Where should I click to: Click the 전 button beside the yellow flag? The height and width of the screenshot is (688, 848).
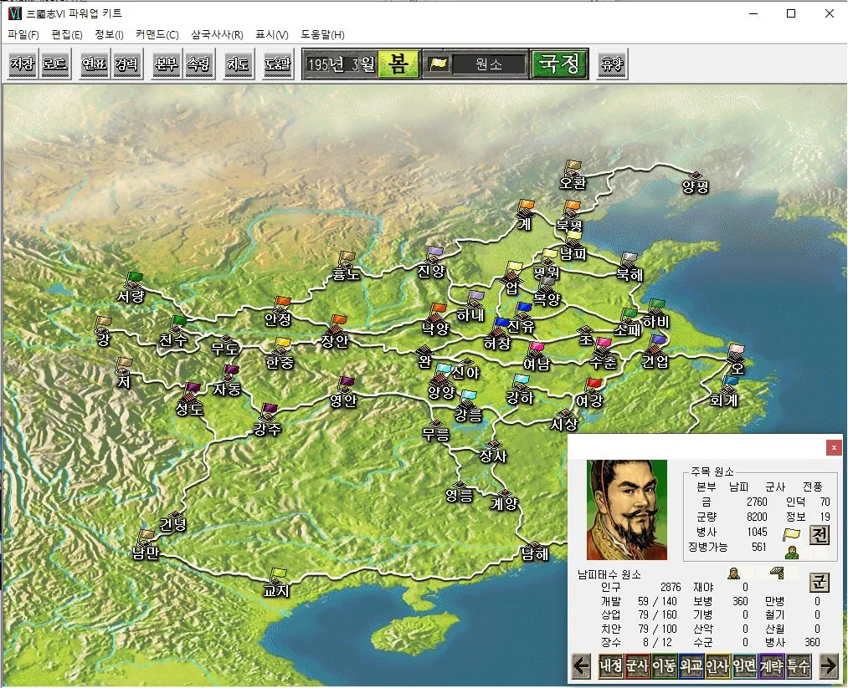819,535
